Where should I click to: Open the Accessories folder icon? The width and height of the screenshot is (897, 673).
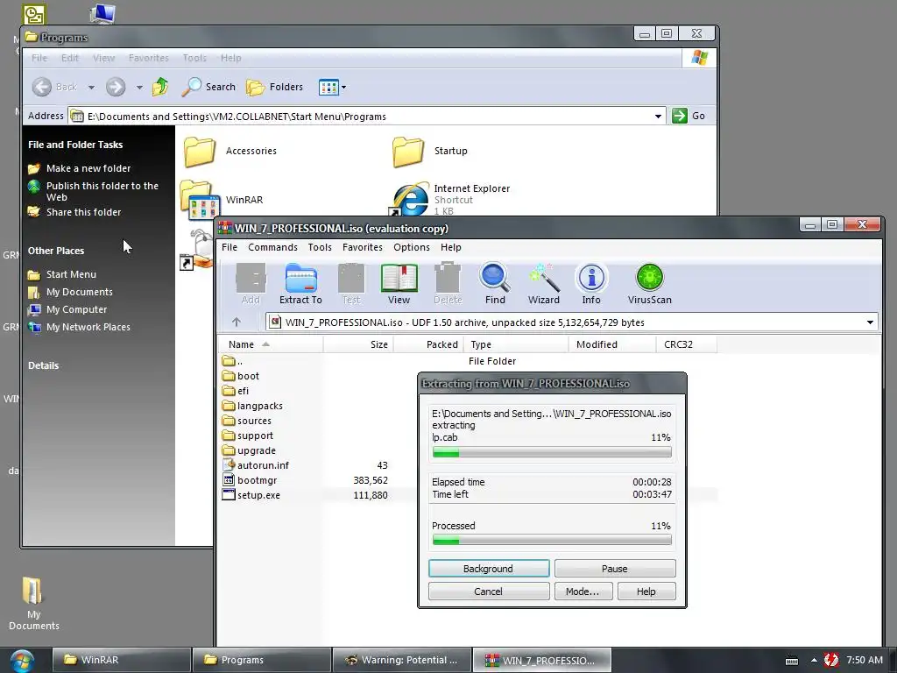tap(199, 152)
